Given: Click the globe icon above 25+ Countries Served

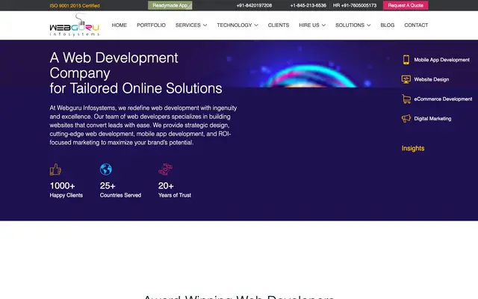Looking at the screenshot, I should pyautogui.click(x=106, y=170).
